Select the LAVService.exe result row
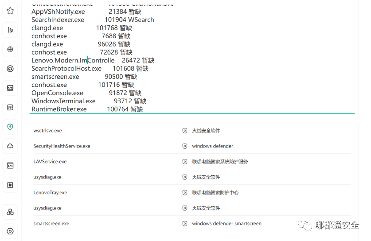The height and width of the screenshot is (241, 371). (x=192, y=162)
